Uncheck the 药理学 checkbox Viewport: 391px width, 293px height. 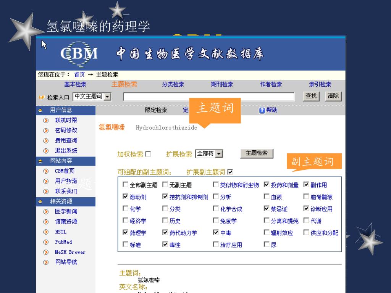(125, 232)
